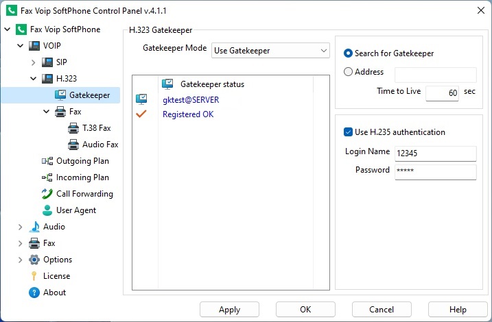Click the monitor icon beside gktest@SERVER
Image resolution: width=492 pixels, height=322 pixels.
(141, 99)
